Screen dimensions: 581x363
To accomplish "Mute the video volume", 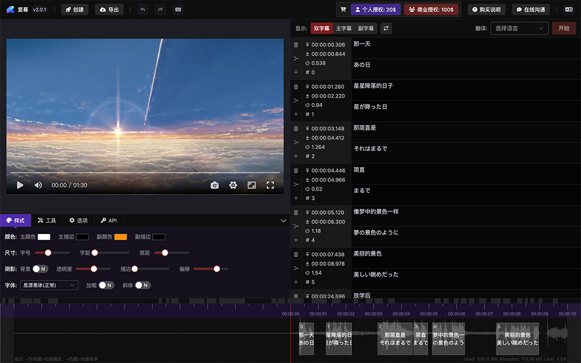I will click(x=38, y=185).
